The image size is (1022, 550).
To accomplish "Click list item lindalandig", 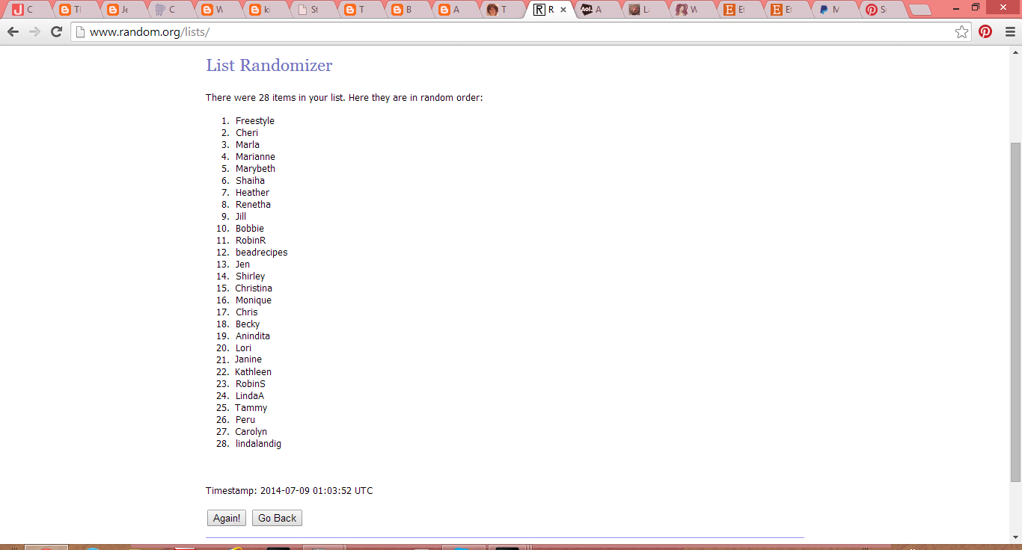I will click(258, 444).
